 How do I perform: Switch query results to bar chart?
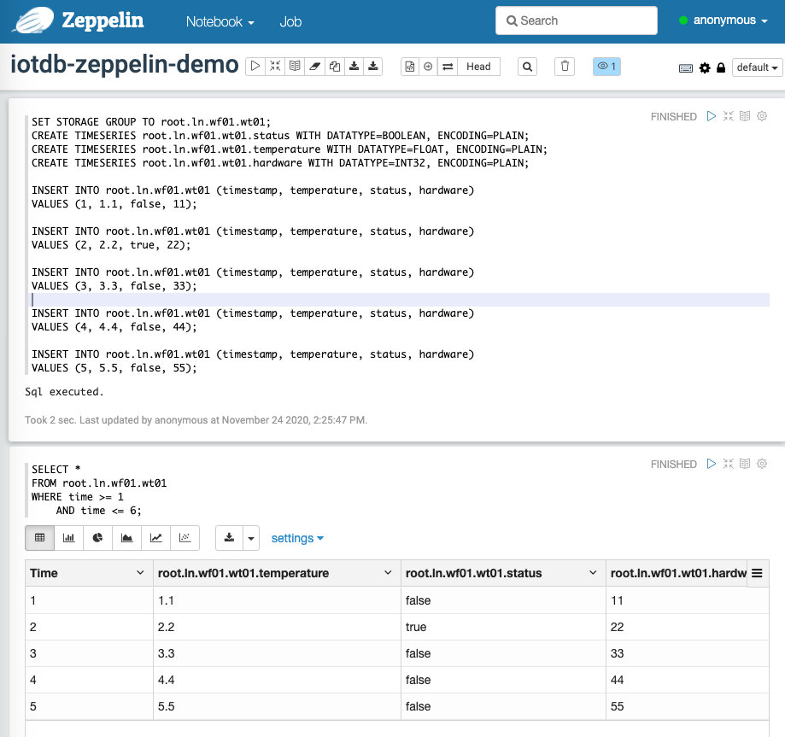tap(68, 537)
